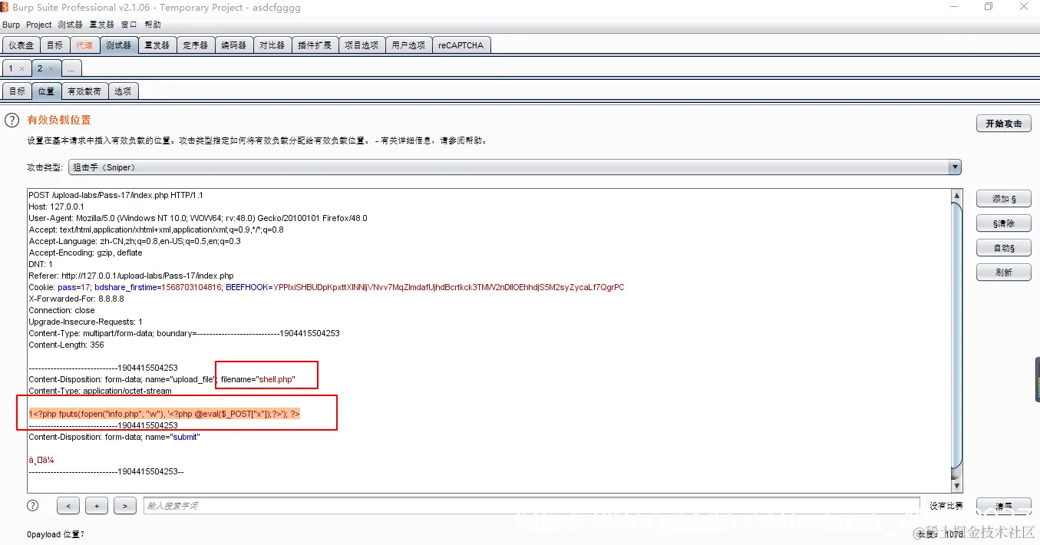
Task: Switch to the 定序器 tab
Action: (x=196, y=45)
